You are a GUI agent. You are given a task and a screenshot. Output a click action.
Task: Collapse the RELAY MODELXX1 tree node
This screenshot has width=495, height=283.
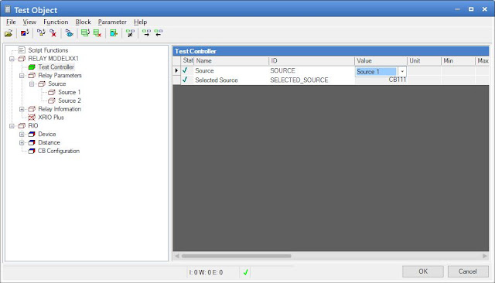coord(12,59)
